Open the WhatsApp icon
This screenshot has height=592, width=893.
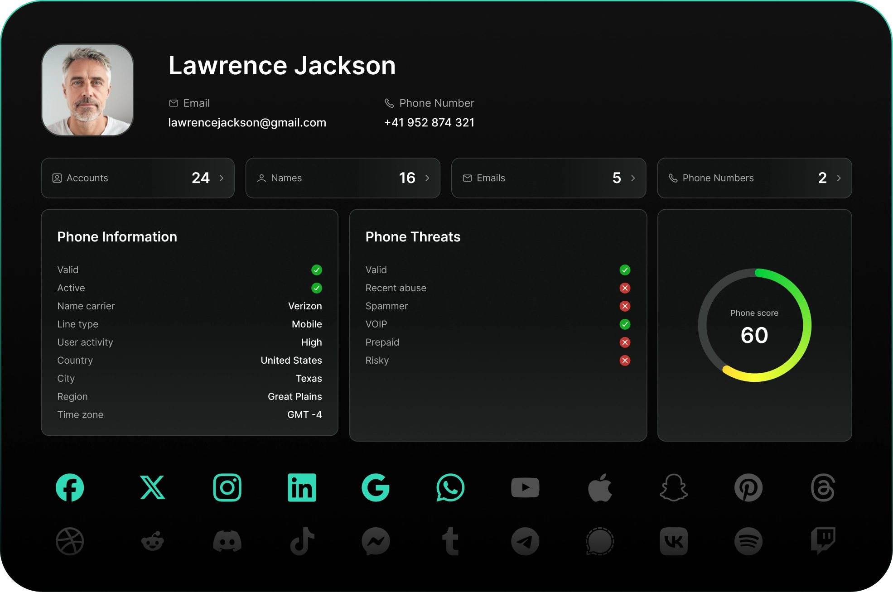coord(450,487)
